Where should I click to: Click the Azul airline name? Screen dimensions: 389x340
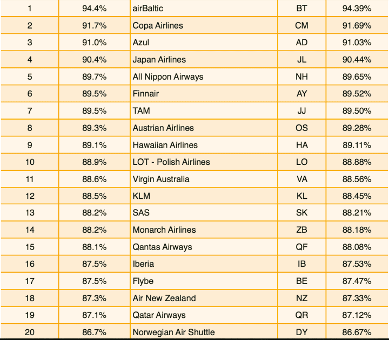point(141,43)
